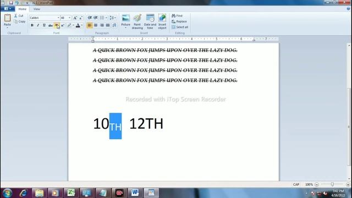Viewport: 352px width, 198px height.
Task: Click Select all button
Action: coord(180,27)
